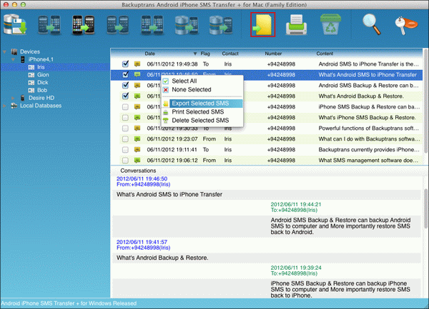Choose Print Selected SMS from the context menu
429x309 pixels.
tap(199, 112)
